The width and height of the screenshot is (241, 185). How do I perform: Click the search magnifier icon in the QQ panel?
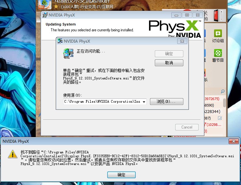[x=223, y=91]
